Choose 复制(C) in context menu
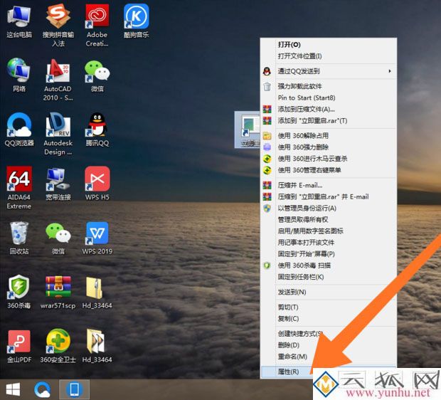Screen dimensions: 441x400 tap(329, 319)
